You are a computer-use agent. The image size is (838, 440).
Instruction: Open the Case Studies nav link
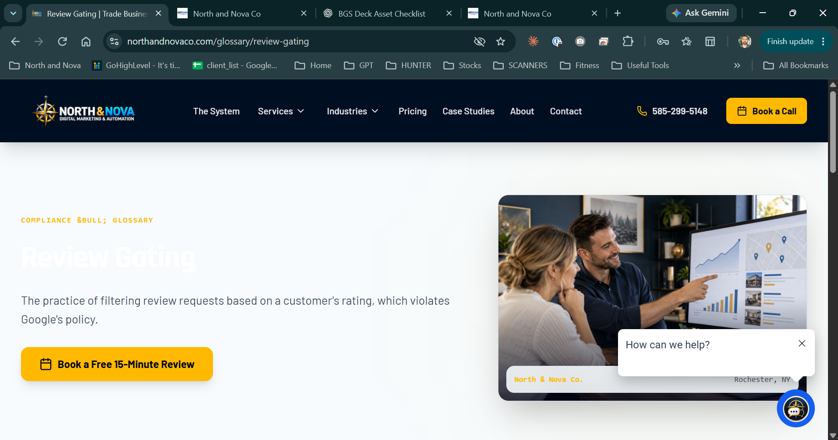pyautogui.click(x=468, y=111)
